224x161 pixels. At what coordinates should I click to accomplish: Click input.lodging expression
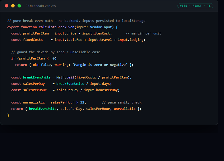click(x=131, y=40)
